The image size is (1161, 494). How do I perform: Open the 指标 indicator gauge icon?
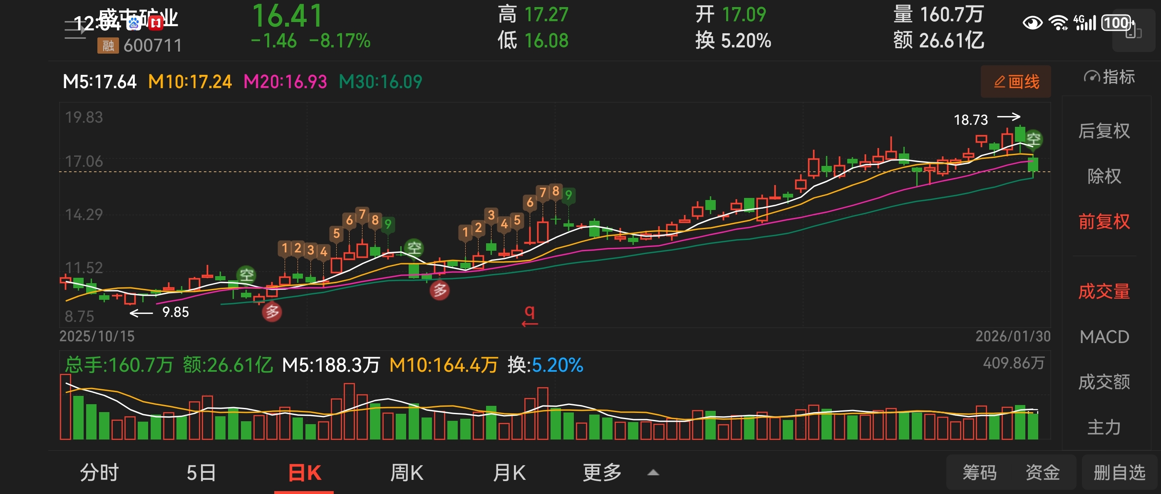(1092, 77)
